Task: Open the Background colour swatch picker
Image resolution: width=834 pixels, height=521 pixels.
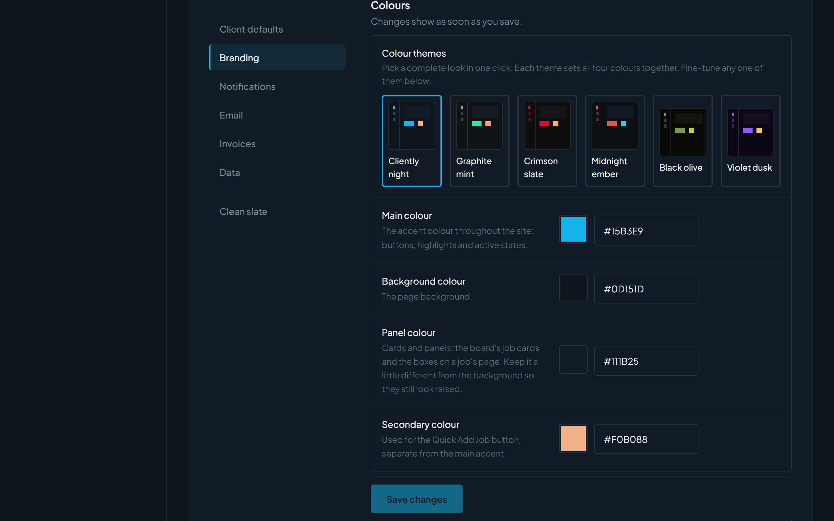Action: (573, 288)
